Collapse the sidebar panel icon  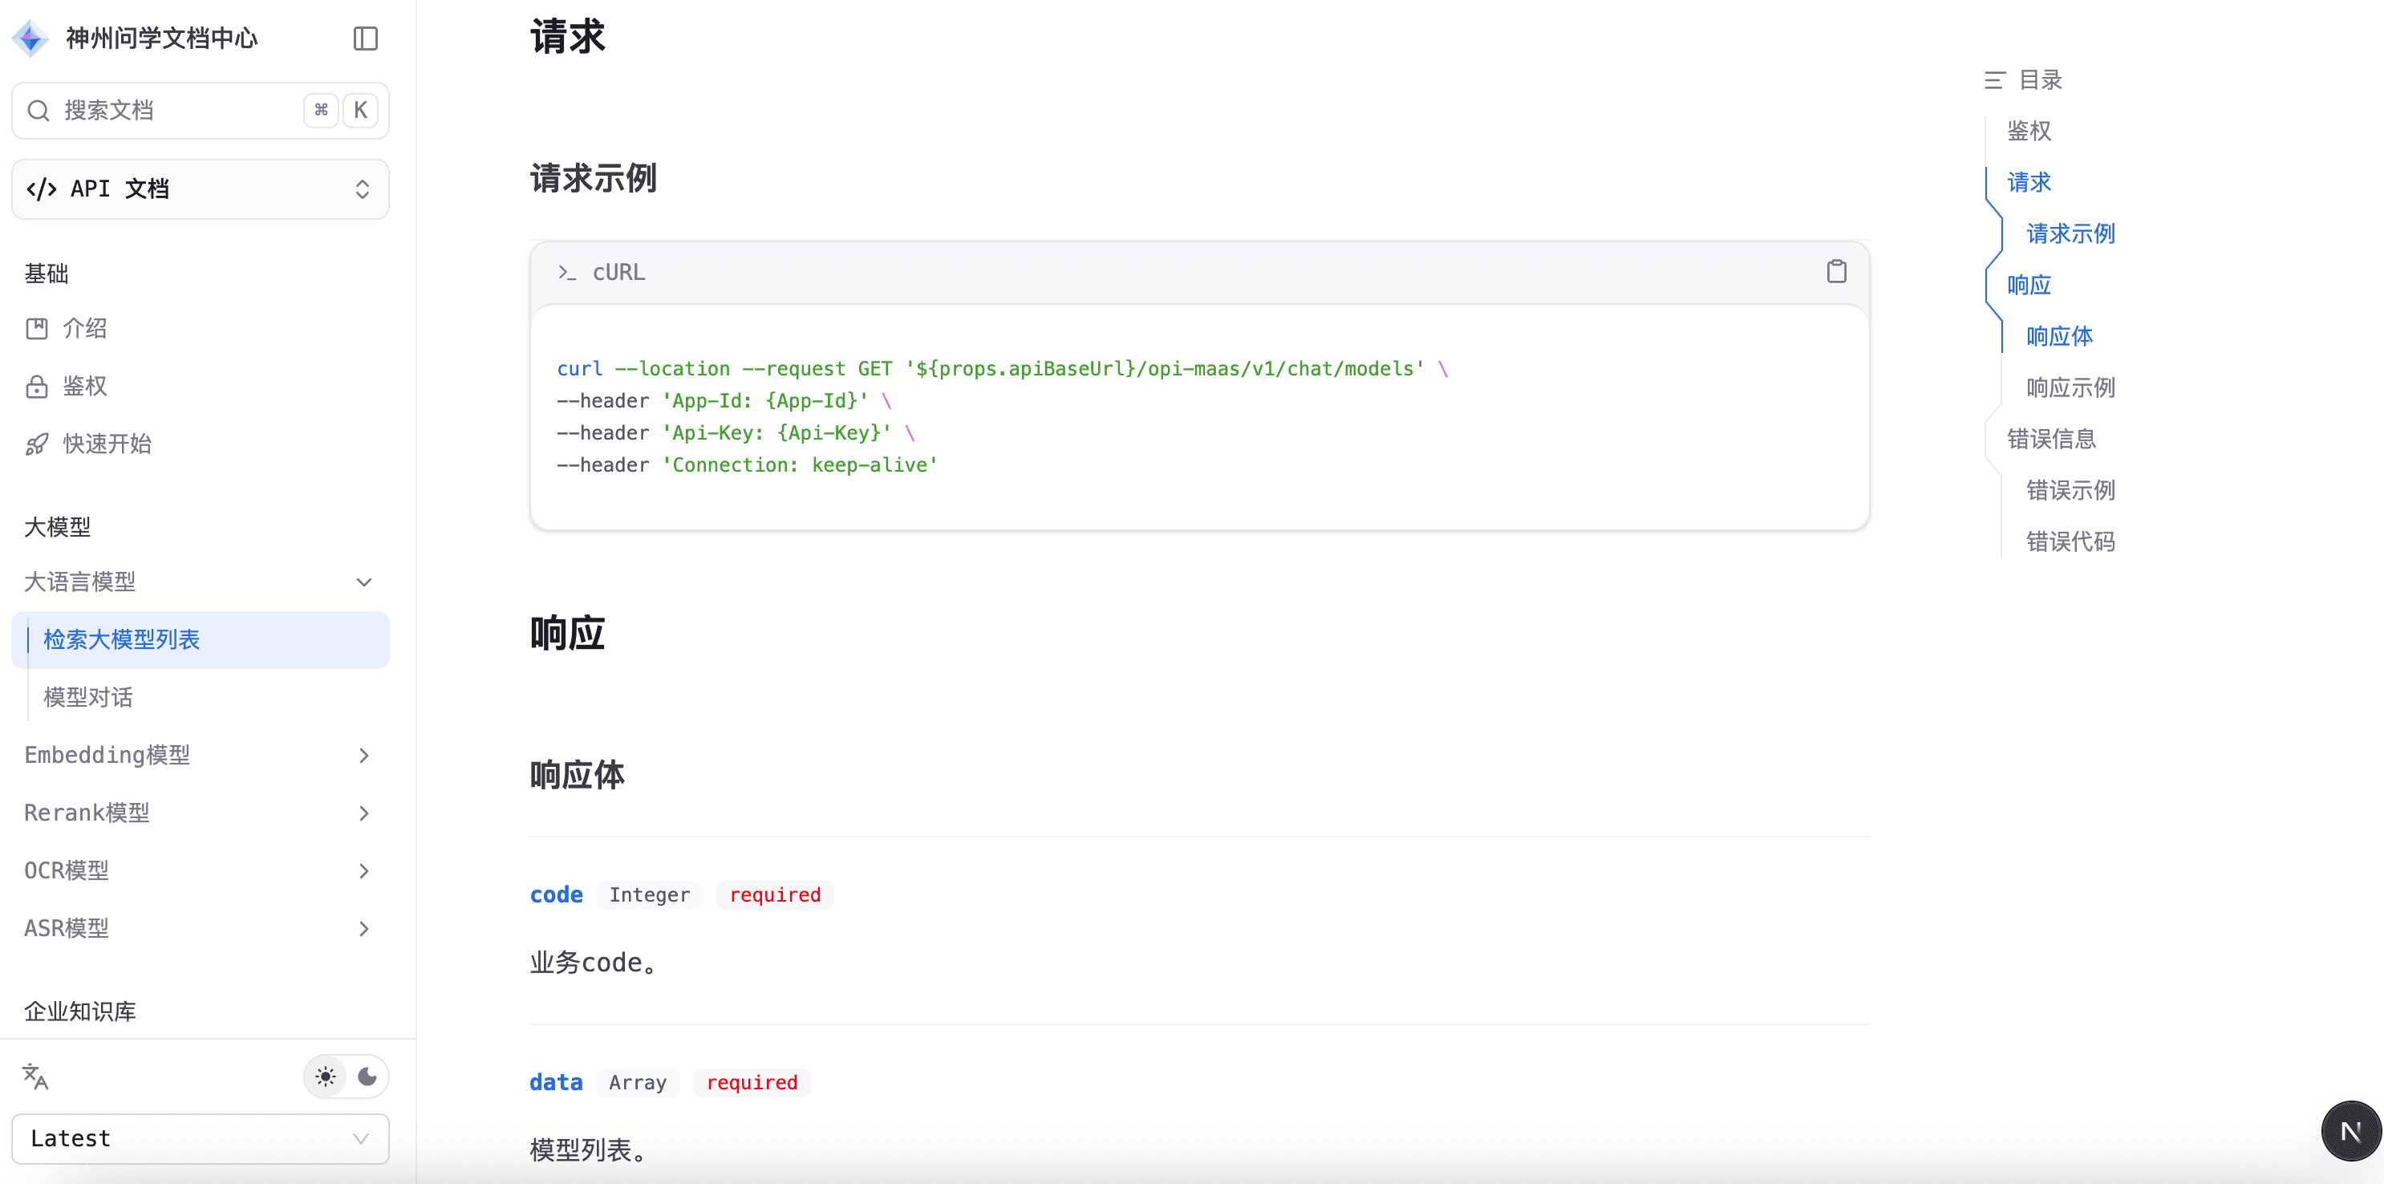366,38
